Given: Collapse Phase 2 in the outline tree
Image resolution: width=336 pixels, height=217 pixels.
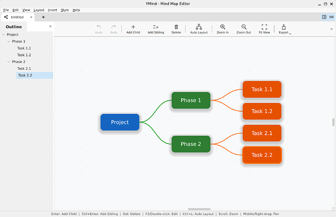Looking at the screenshot, I should (8, 62).
